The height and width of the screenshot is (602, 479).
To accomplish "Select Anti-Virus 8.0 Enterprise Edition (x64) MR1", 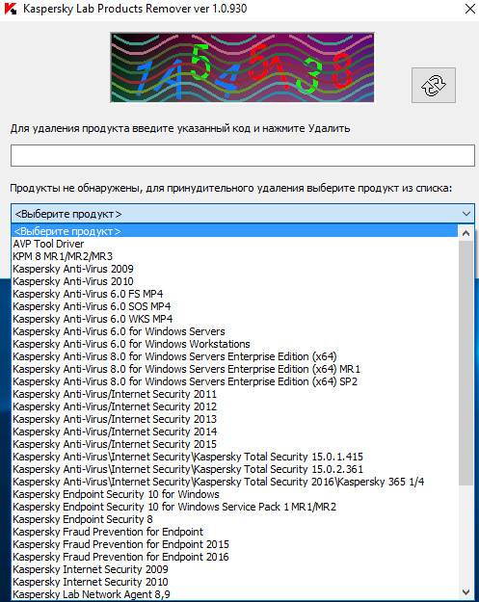I will coord(235,369).
